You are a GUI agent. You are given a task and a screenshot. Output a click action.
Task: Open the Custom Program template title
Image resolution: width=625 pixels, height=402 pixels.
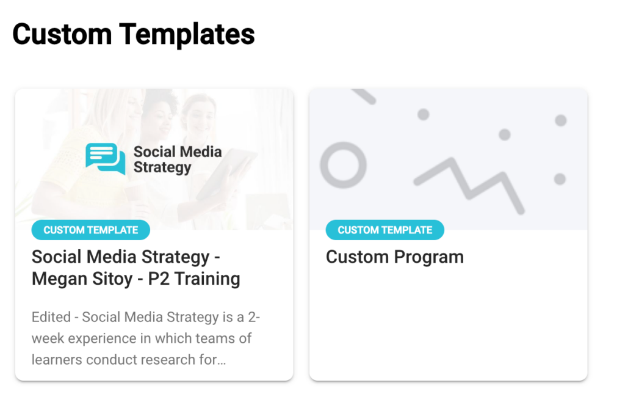394,257
